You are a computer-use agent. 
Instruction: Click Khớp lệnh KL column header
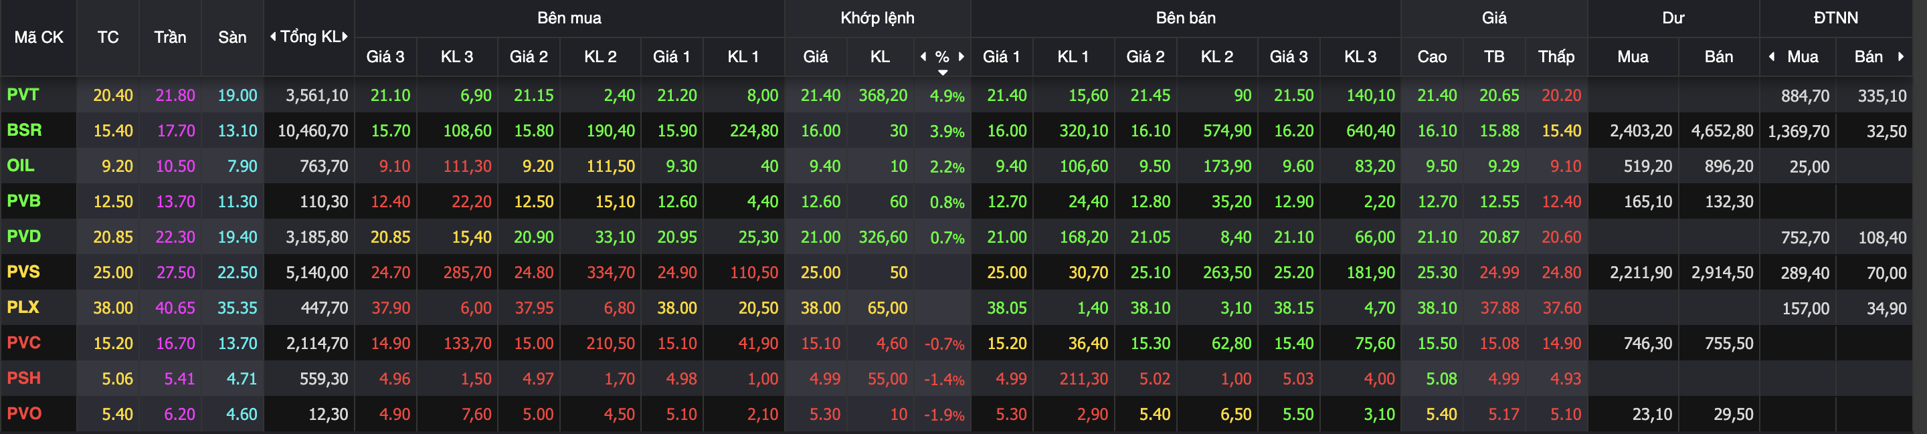880,57
